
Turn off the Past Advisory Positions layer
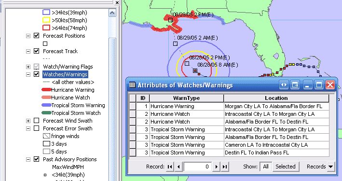point(37,159)
